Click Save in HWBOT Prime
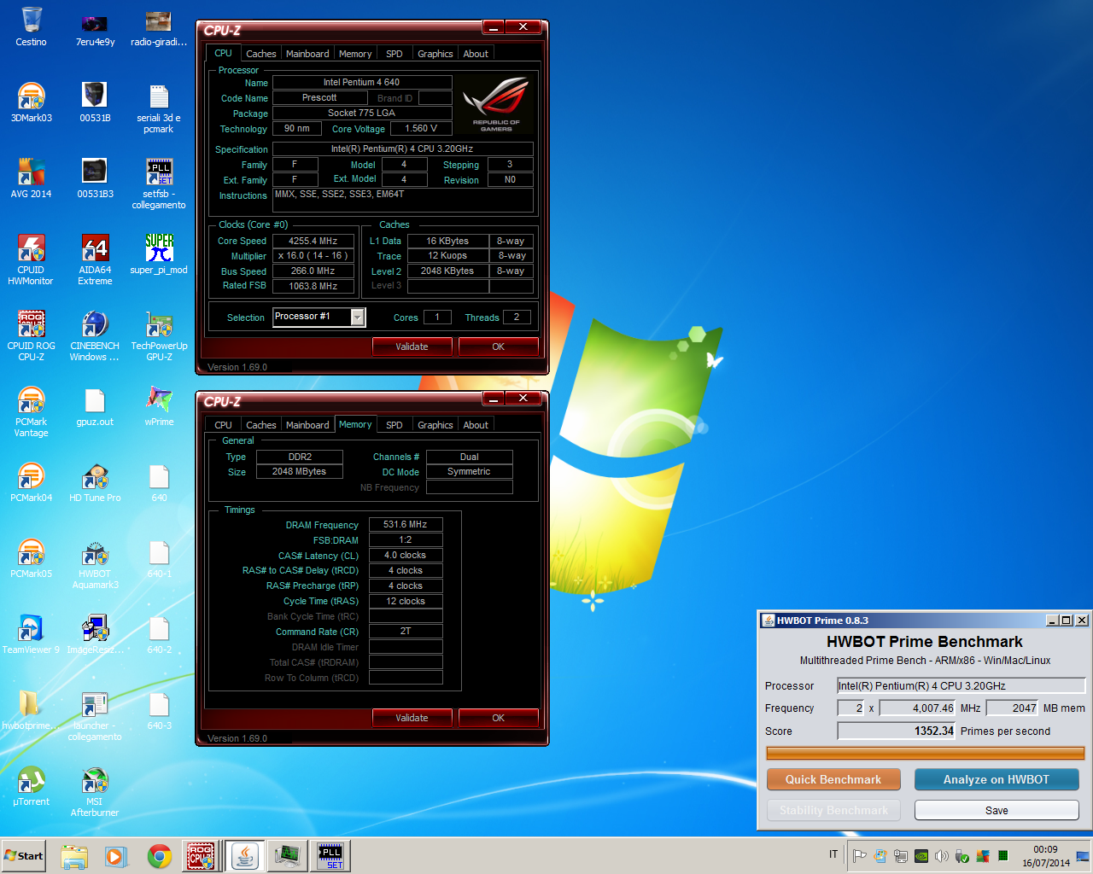The image size is (1093, 874). (x=997, y=810)
